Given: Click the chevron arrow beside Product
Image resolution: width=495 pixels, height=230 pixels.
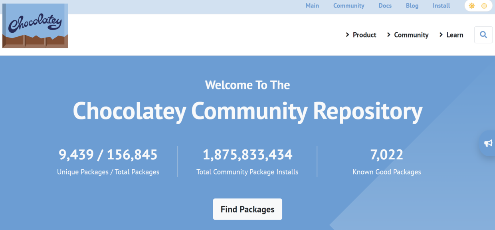Looking at the screenshot, I should pyautogui.click(x=347, y=35).
